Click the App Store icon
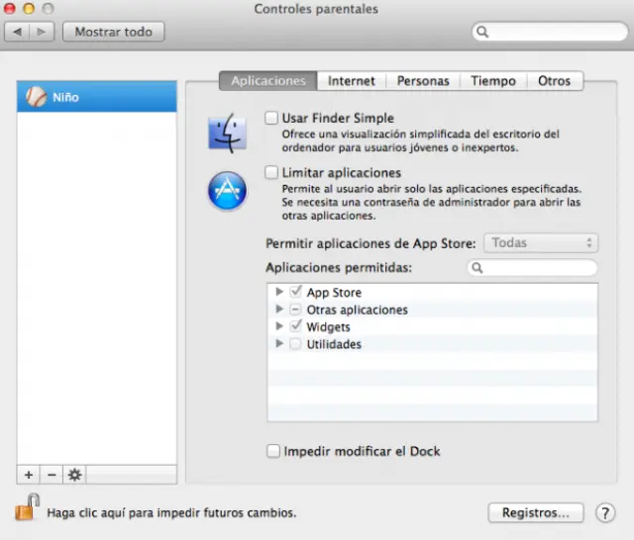 tap(227, 190)
